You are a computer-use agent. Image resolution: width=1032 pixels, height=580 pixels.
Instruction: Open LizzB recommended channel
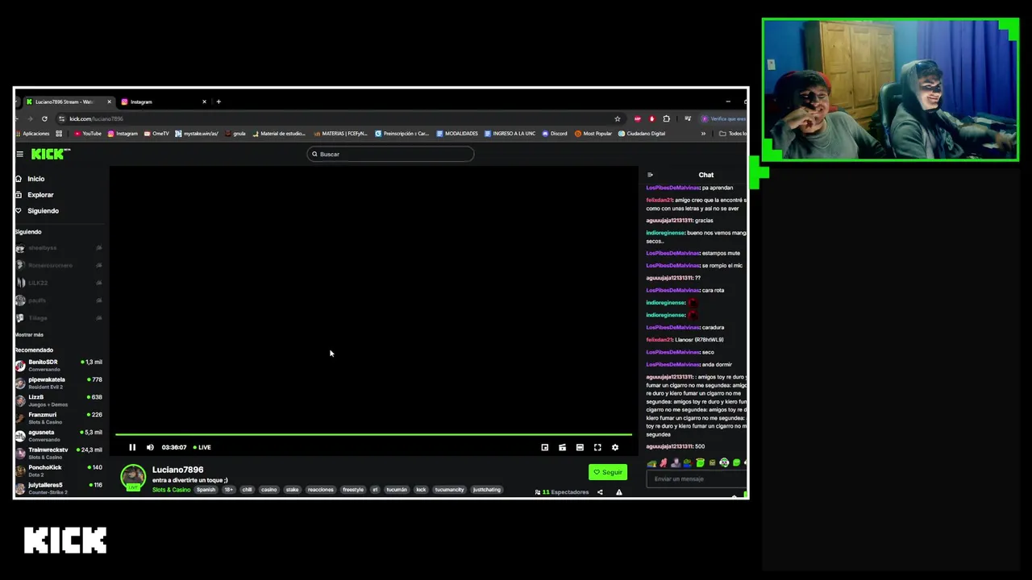coord(59,400)
